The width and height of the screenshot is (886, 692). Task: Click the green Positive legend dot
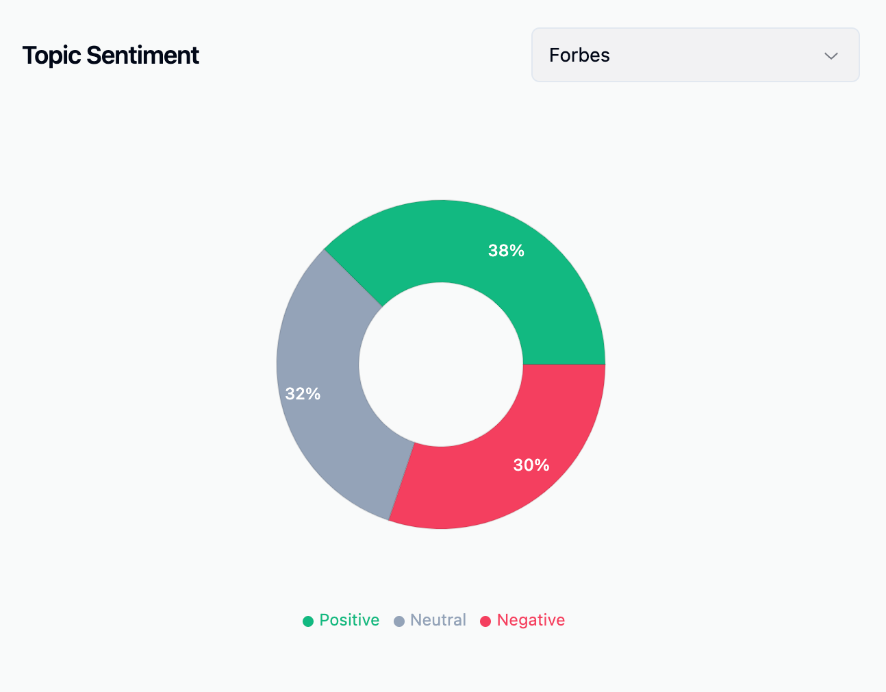(308, 621)
